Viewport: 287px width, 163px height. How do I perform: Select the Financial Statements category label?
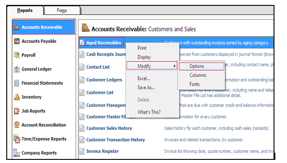[x=42, y=83]
